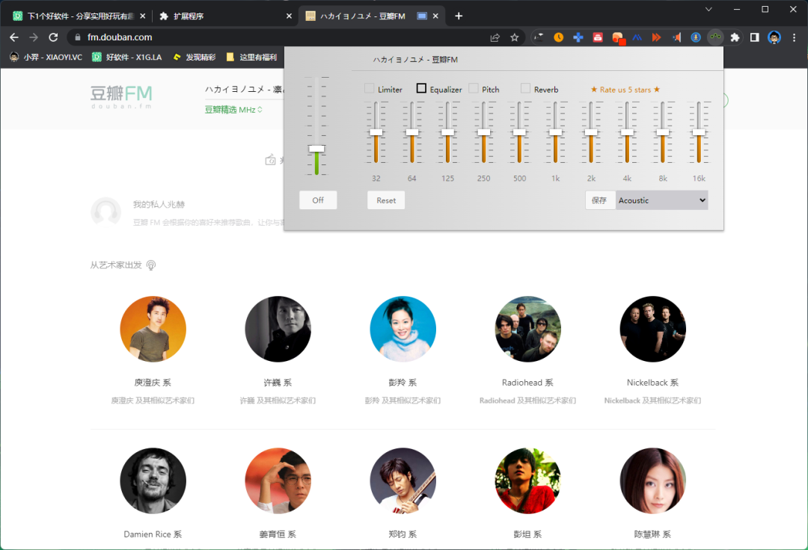The image size is (808, 550).
Task: Open the 发现精彩 bookmark
Action: (x=195, y=57)
